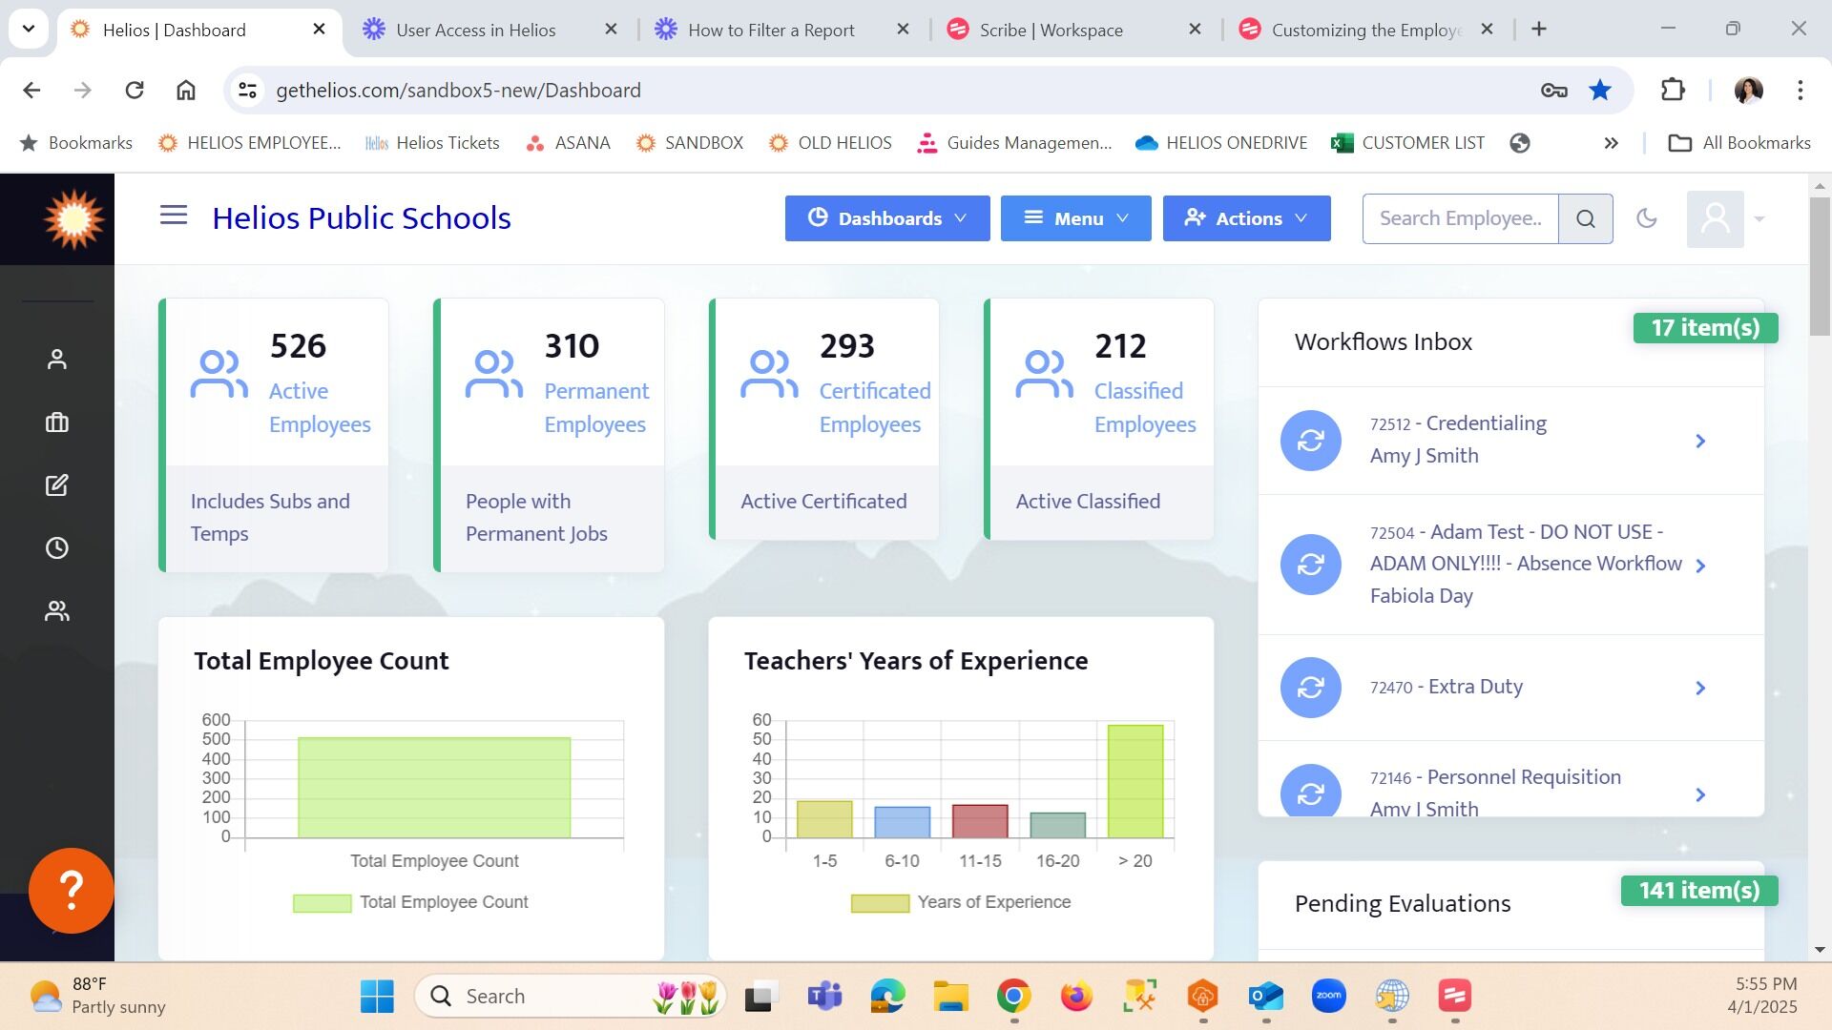
Task: Click the Search Employee input field
Action: [1460, 218]
